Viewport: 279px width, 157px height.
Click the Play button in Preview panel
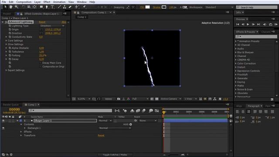tap(248, 24)
